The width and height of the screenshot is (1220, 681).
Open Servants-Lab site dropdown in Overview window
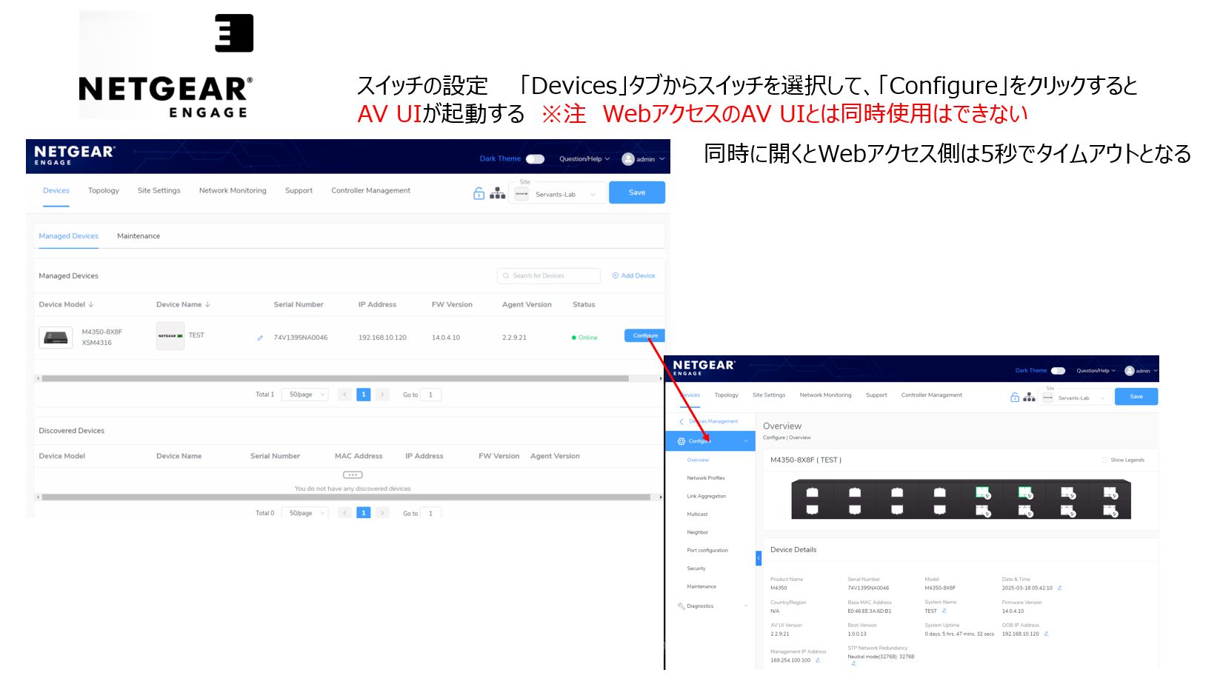tap(1075, 397)
